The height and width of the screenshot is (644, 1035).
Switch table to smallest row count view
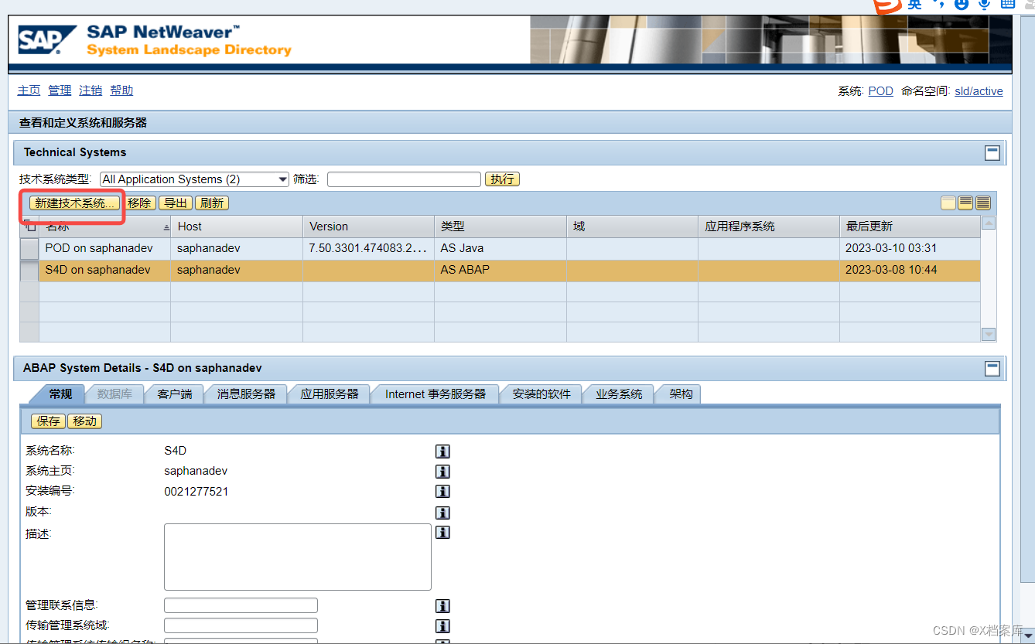[948, 203]
